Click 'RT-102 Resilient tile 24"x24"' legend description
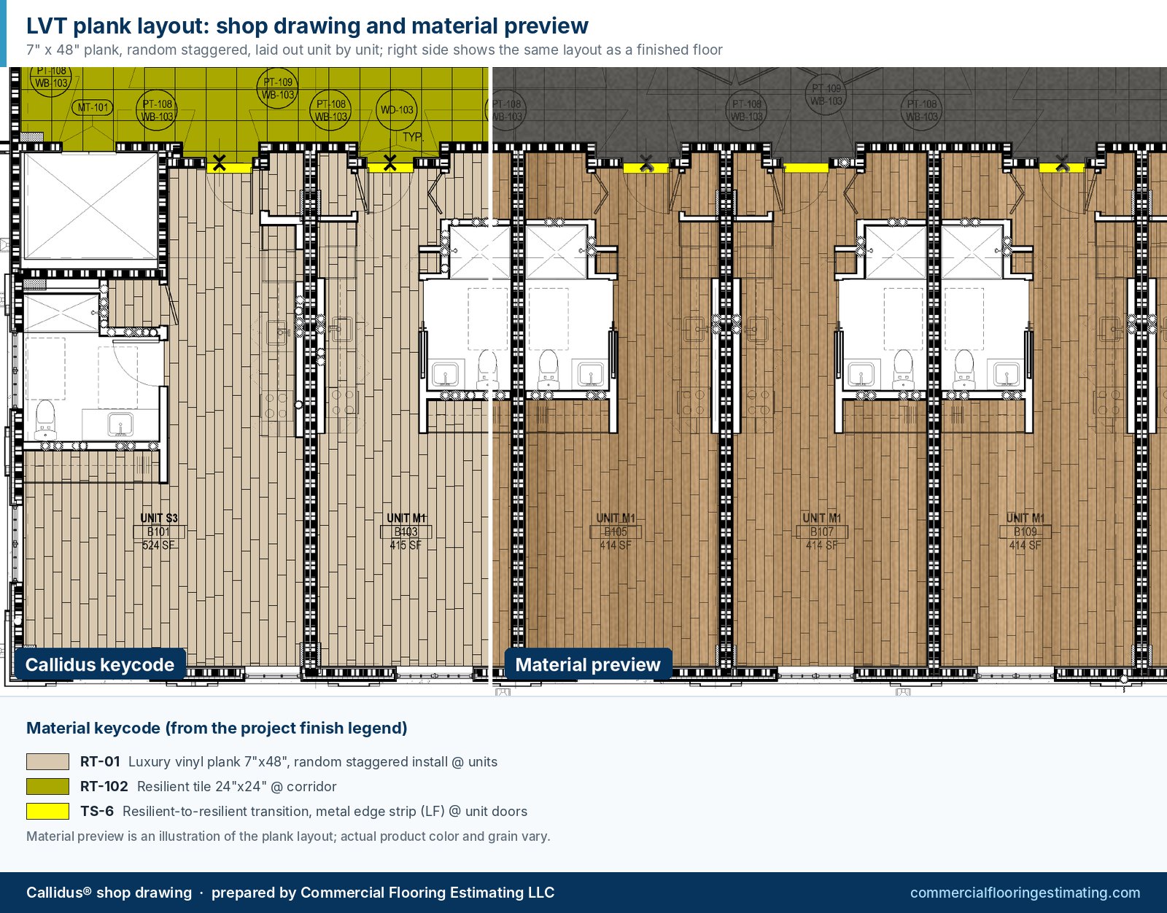1167x913 pixels. pos(209,786)
